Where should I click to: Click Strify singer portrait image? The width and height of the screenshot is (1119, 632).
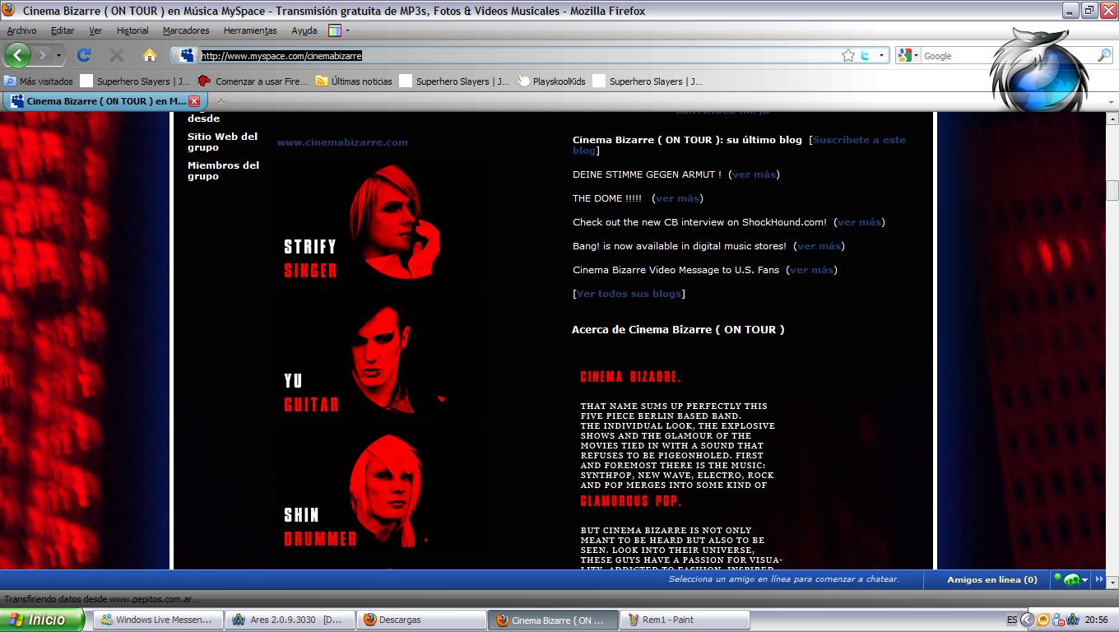(x=395, y=222)
